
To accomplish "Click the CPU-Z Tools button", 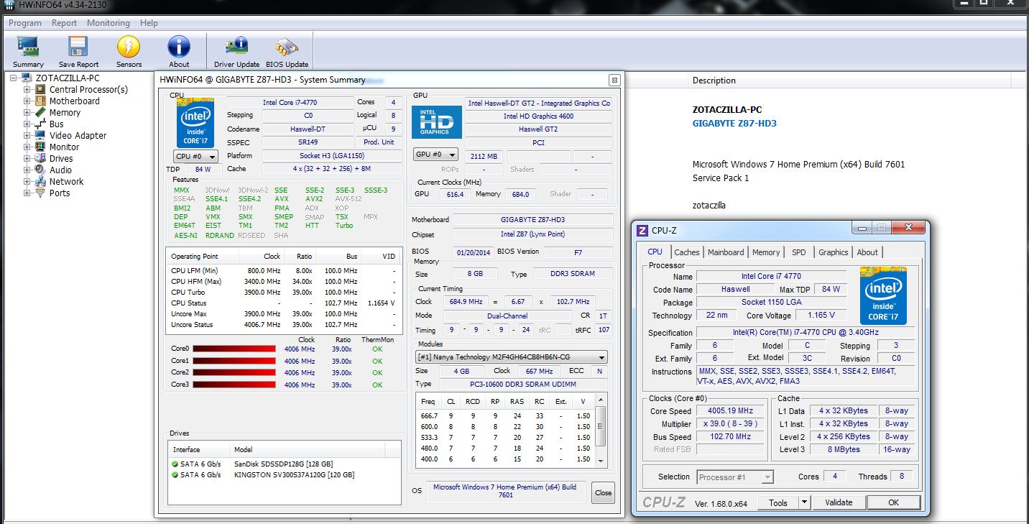I will click(x=778, y=502).
